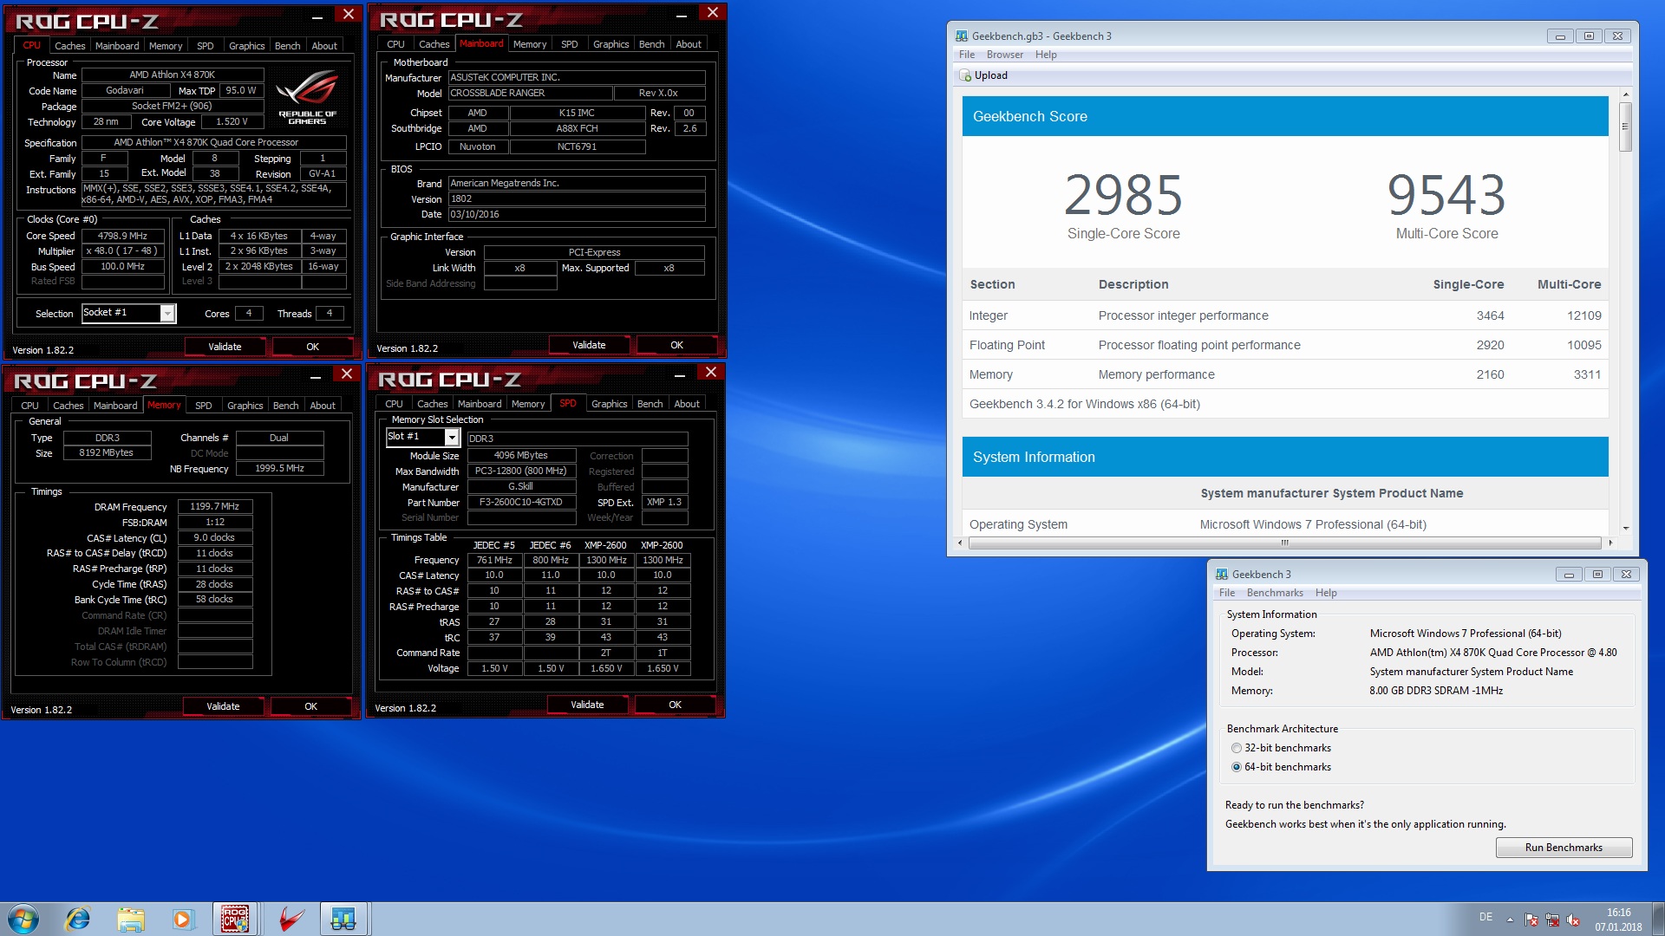
Task: Click the Show Desktop strip beside the clock
Action: point(1658,919)
